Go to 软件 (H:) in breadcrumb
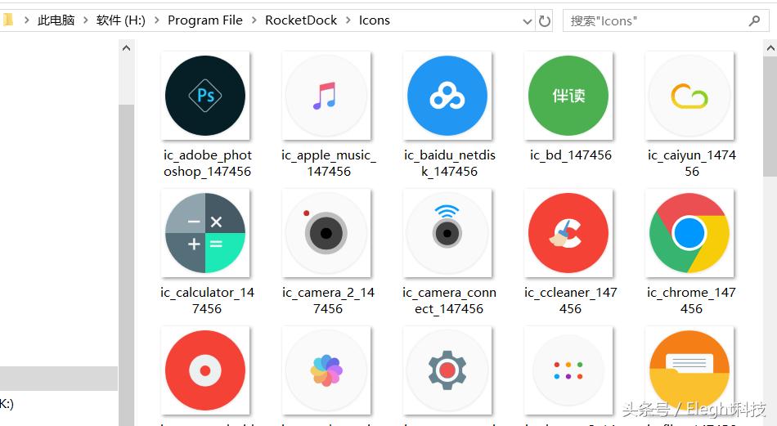 121,20
